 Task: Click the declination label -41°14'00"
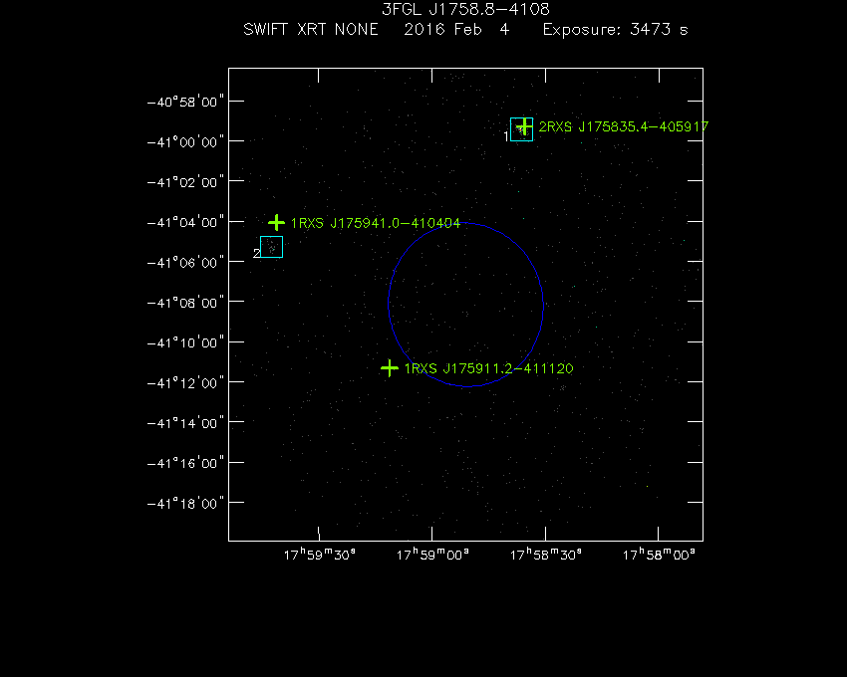pyautogui.click(x=185, y=423)
